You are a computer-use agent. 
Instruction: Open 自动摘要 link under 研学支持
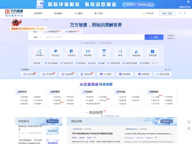(x=37, y=104)
